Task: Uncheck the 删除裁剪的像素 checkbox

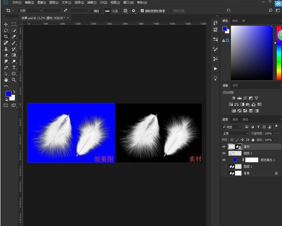Action: (x=142, y=10)
